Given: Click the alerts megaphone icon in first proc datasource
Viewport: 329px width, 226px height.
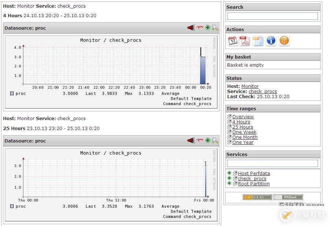Looking at the screenshot, I should (191, 27).
